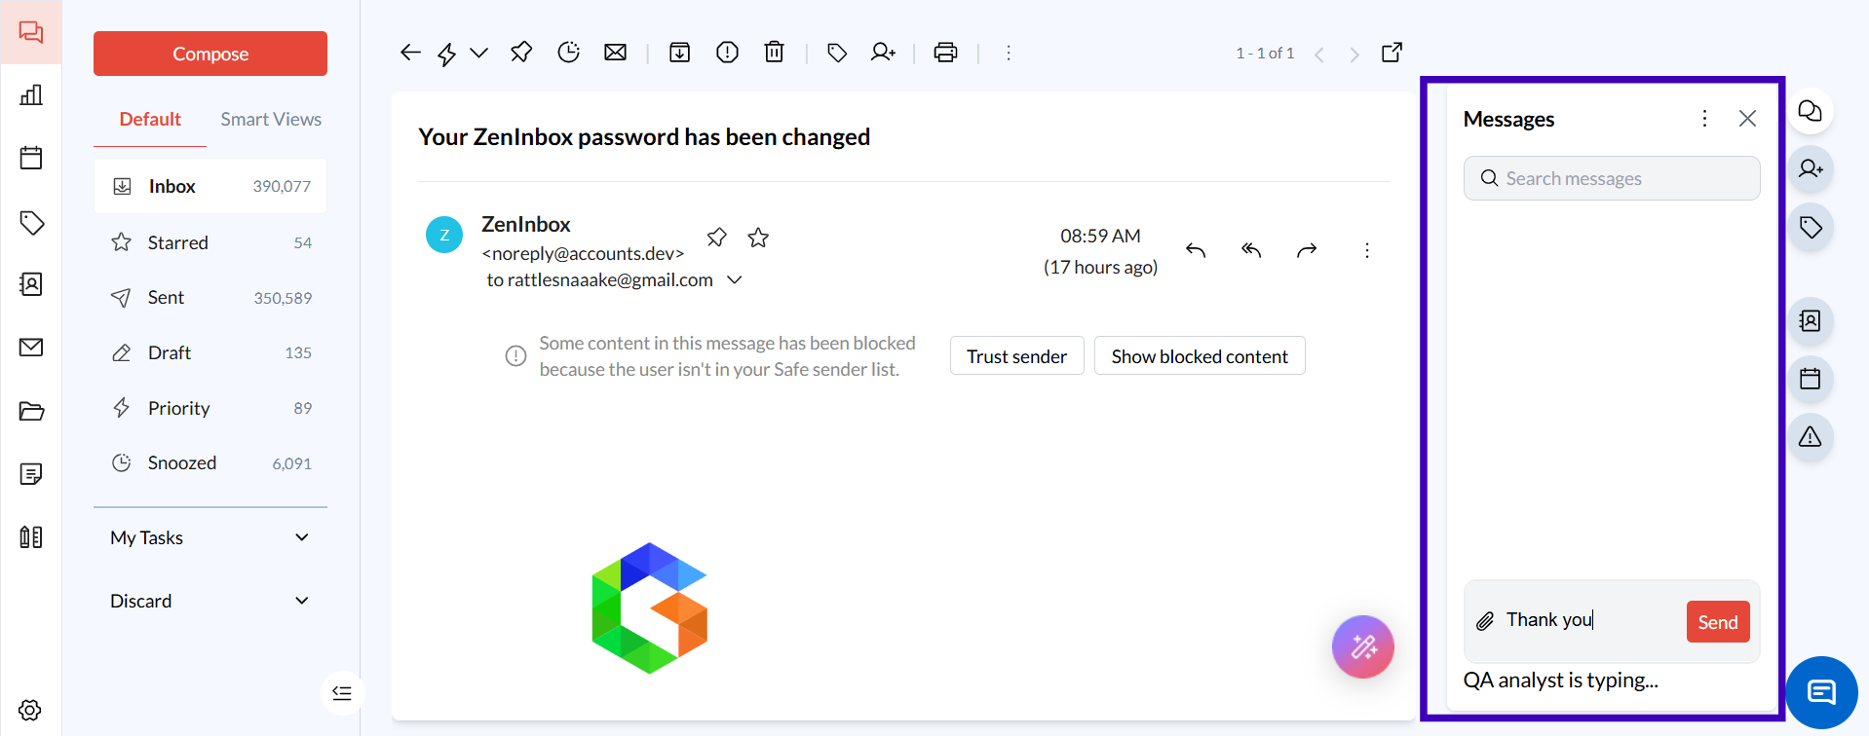
Task: Click the Search messages field
Action: coord(1612,179)
